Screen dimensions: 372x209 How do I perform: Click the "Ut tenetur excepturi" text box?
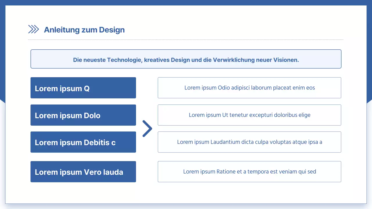249,115
